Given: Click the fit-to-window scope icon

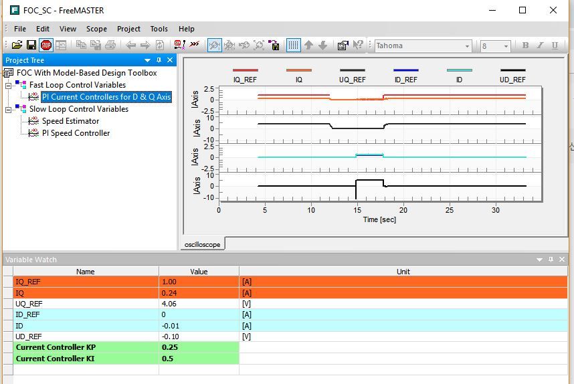Looking at the screenshot, I should pos(259,45).
